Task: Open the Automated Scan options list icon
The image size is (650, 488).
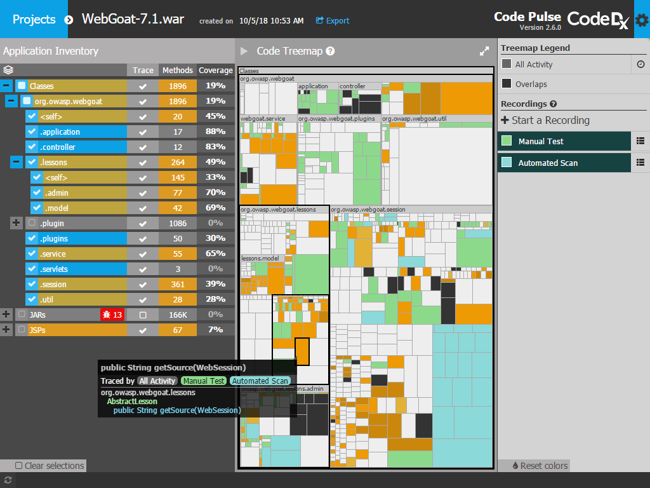Action: pos(641,162)
